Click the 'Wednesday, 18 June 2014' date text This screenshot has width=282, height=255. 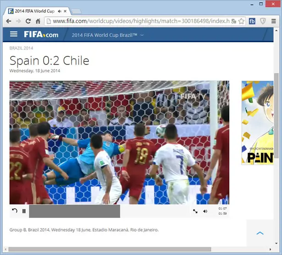tap(35, 71)
